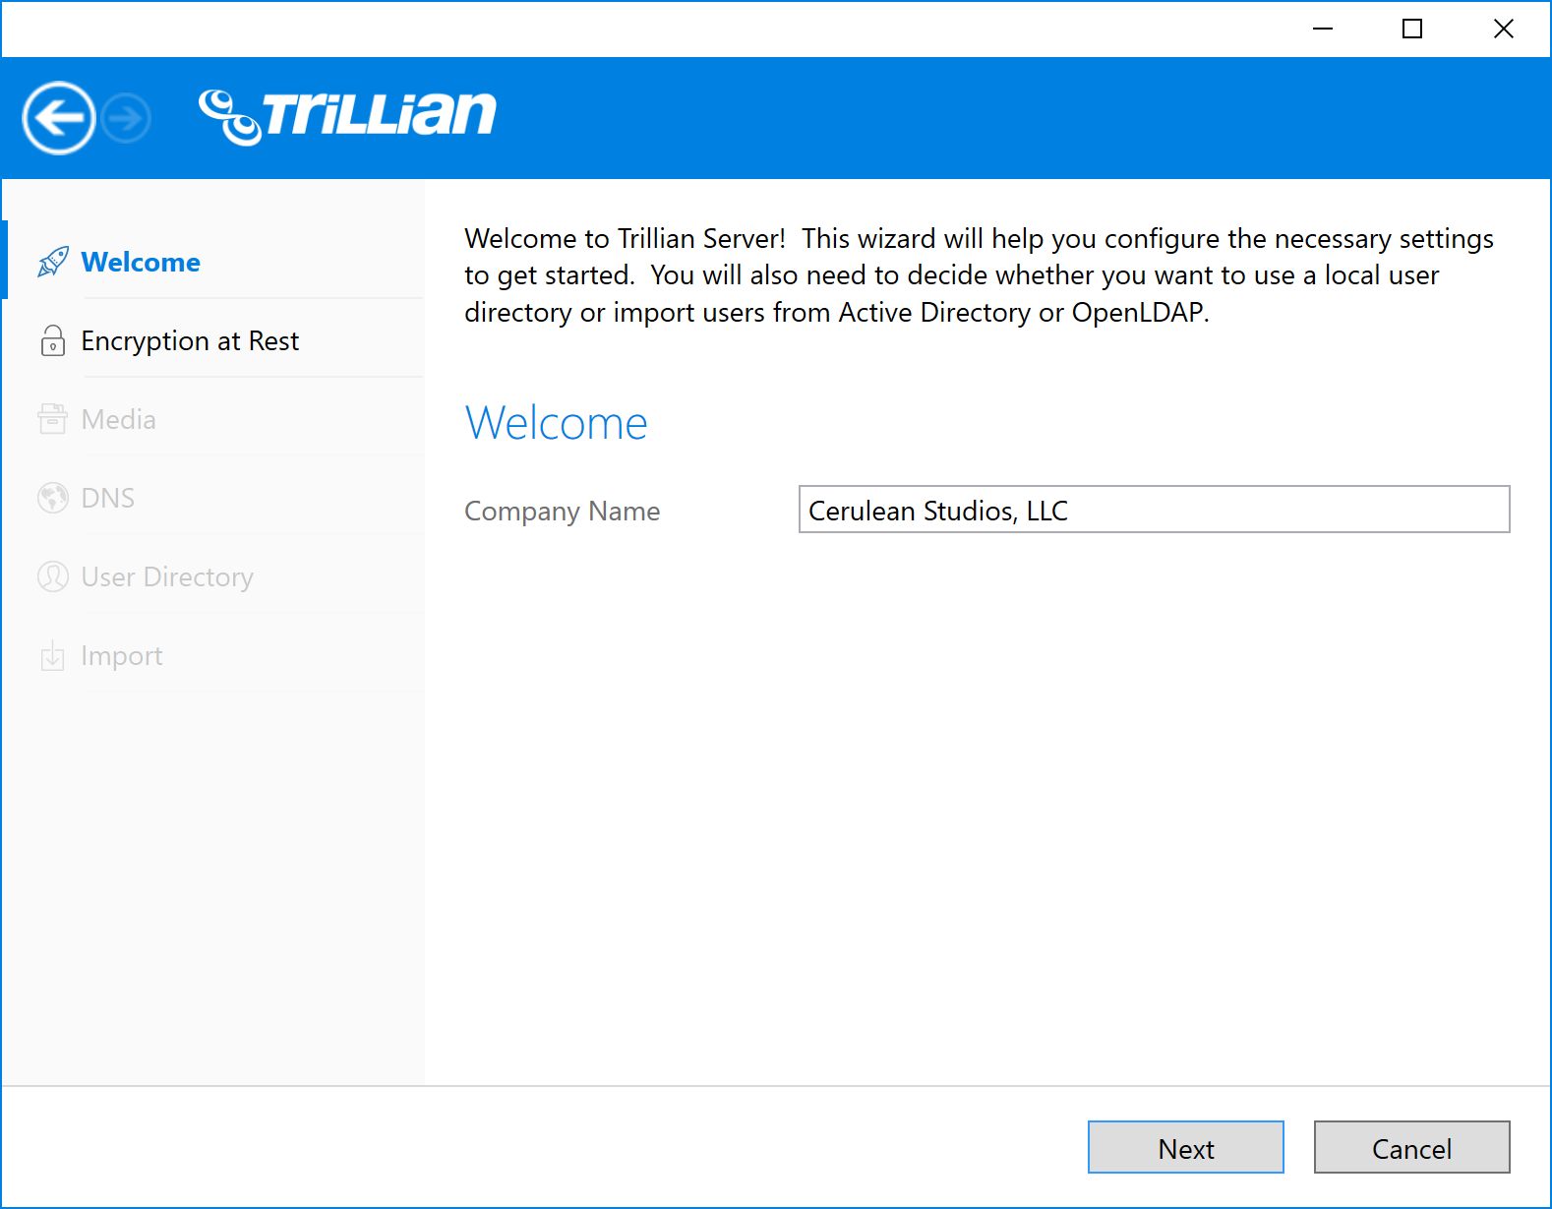Minimize the setup wizard window

[x=1323, y=29]
